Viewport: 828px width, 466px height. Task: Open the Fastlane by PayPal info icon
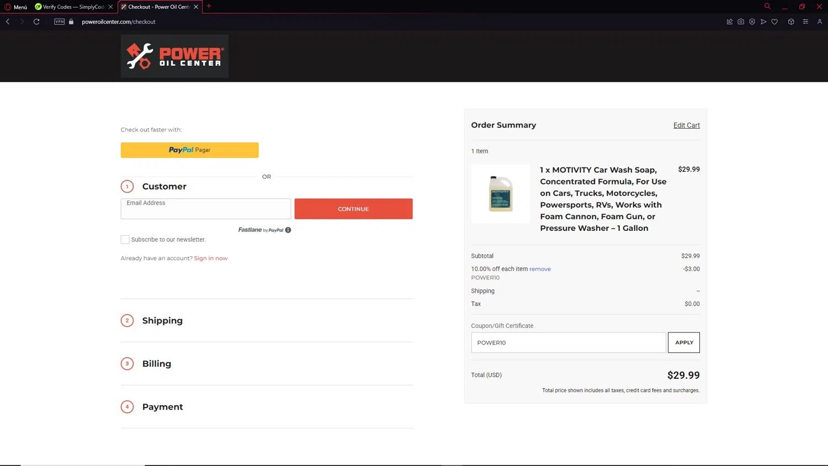point(288,230)
